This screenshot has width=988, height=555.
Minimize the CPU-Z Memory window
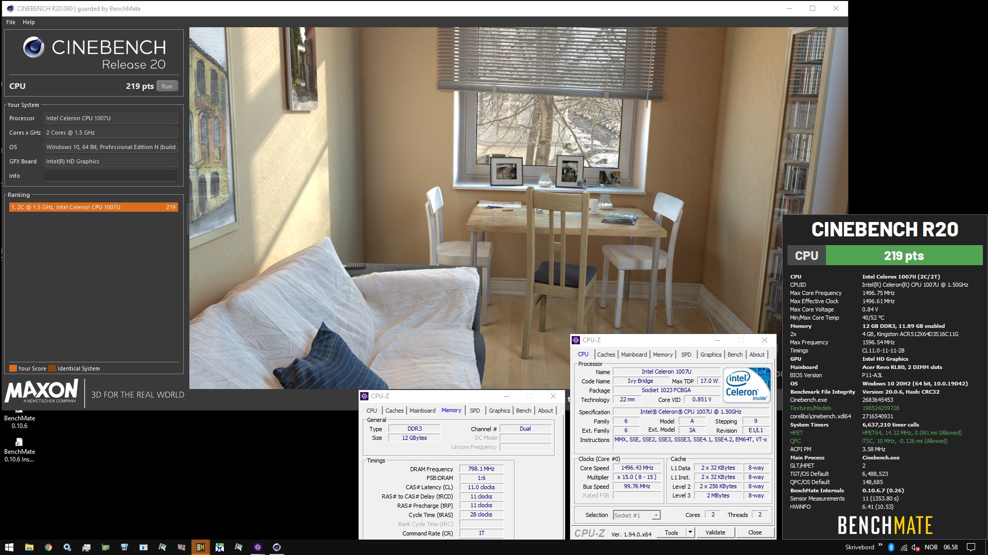click(506, 396)
